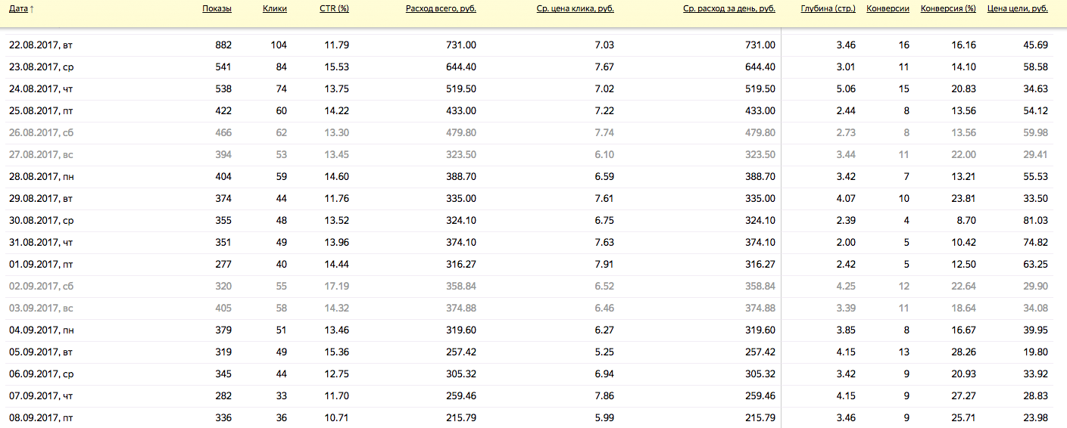This screenshot has height=428, width=1067.
Task: Select the 01.09.2017, пт date cell
Action: pyautogui.click(x=41, y=265)
